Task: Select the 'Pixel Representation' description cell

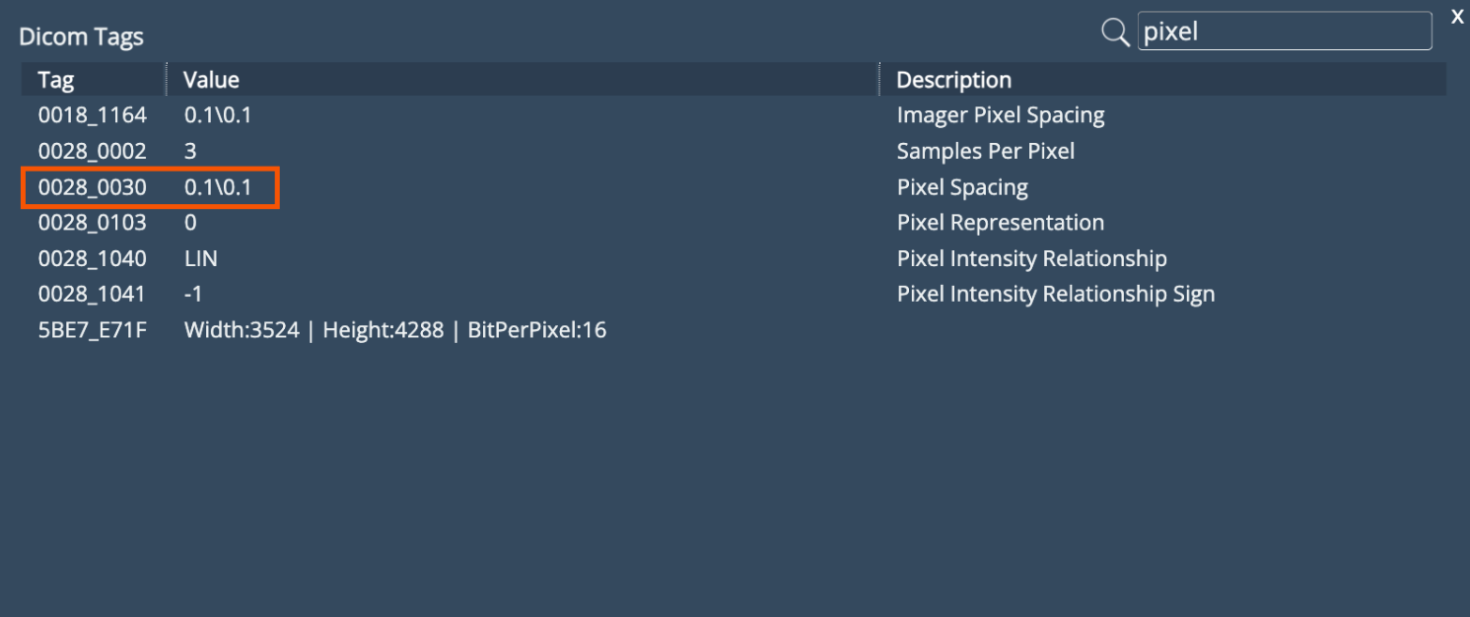Action: pyautogui.click(x=1000, y=223)
